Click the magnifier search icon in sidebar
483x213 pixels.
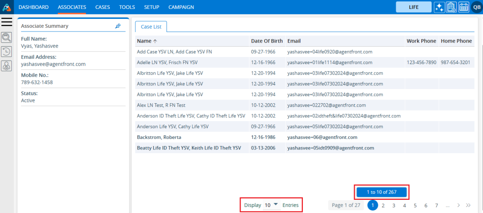click(7, 38)
